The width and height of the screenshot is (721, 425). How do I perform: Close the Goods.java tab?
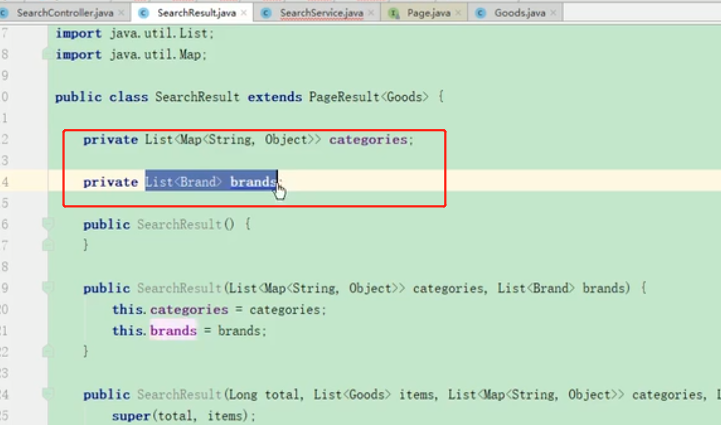[x=553, y=13]
